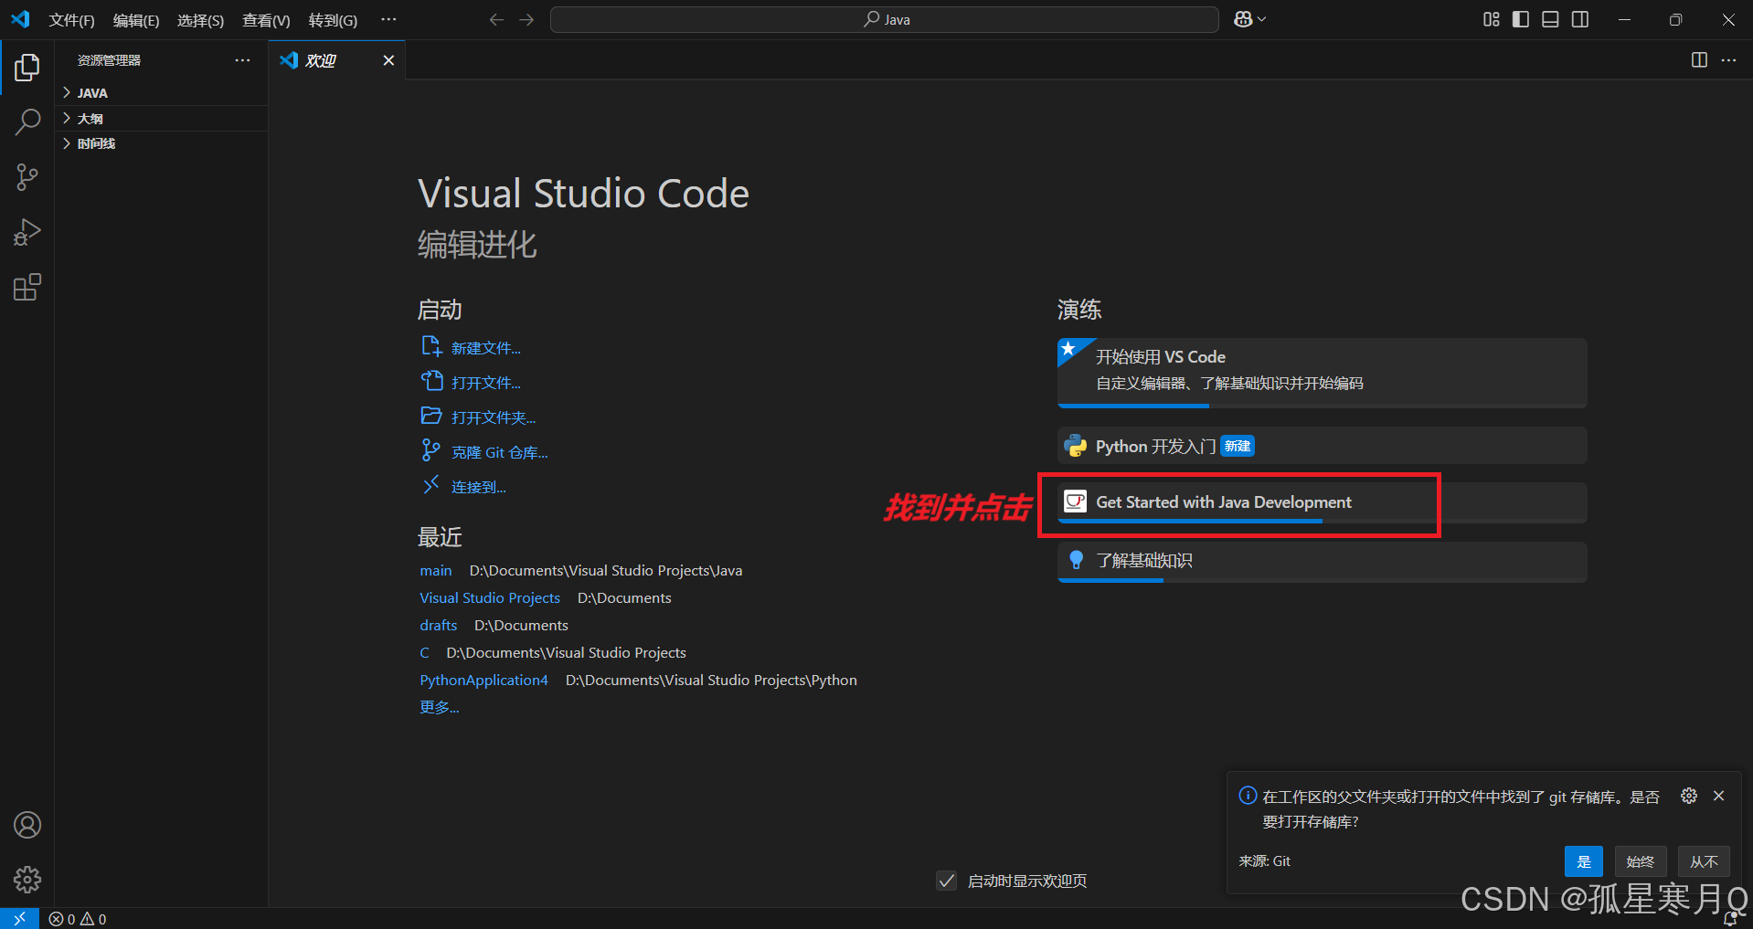The height and width of the screenshot is (929, 1753).
Task: Click the lightbulb icon beside 了解基础知识
Action: [x=1076, y=560]
